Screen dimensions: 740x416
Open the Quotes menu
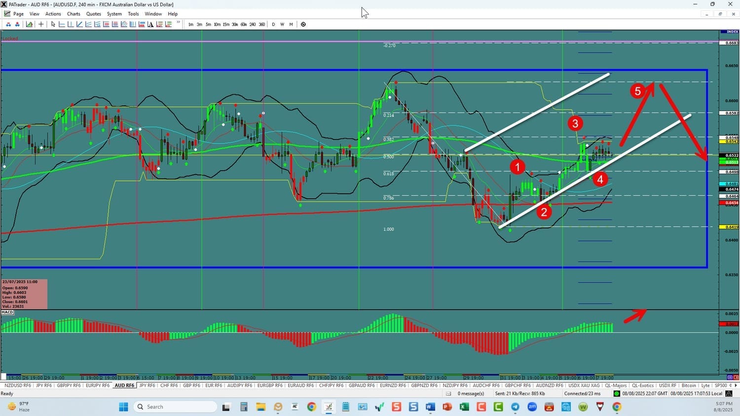(x=93, y=14)
